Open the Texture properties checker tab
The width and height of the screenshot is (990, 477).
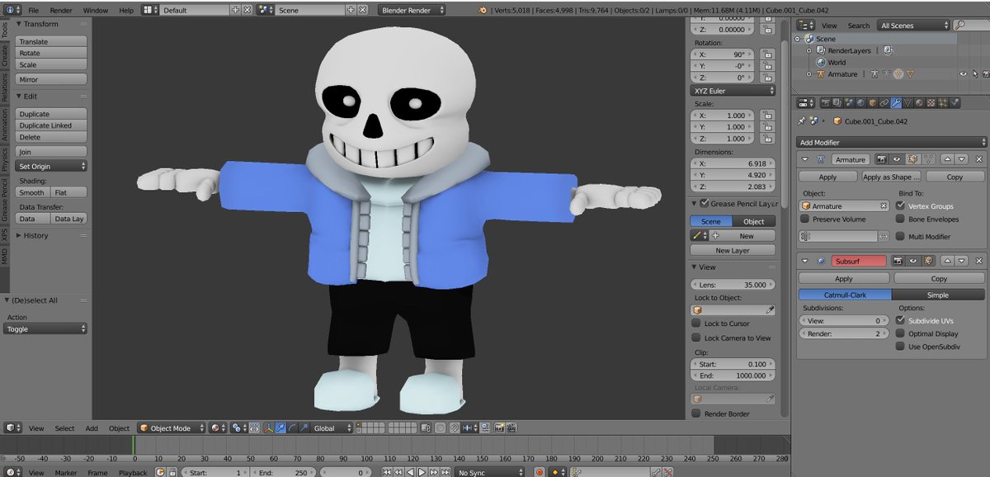[x=931, y=103]
